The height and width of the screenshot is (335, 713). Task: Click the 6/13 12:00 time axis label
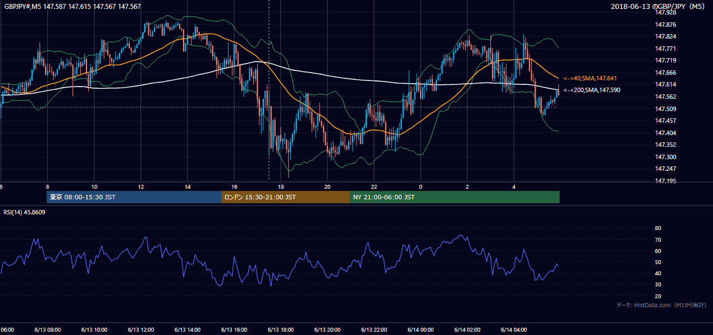(141, 329)
